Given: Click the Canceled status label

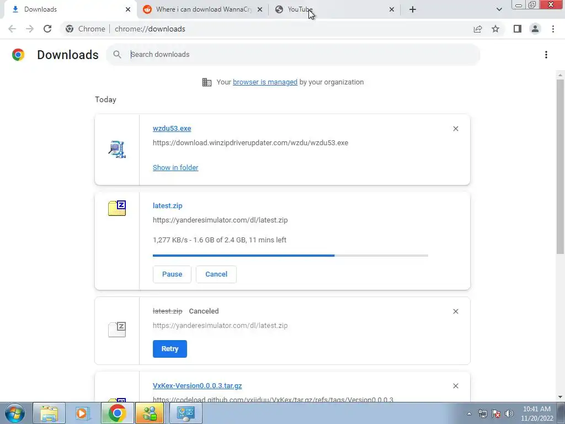Looking at the screenshot, I should [x=204, y=311].
